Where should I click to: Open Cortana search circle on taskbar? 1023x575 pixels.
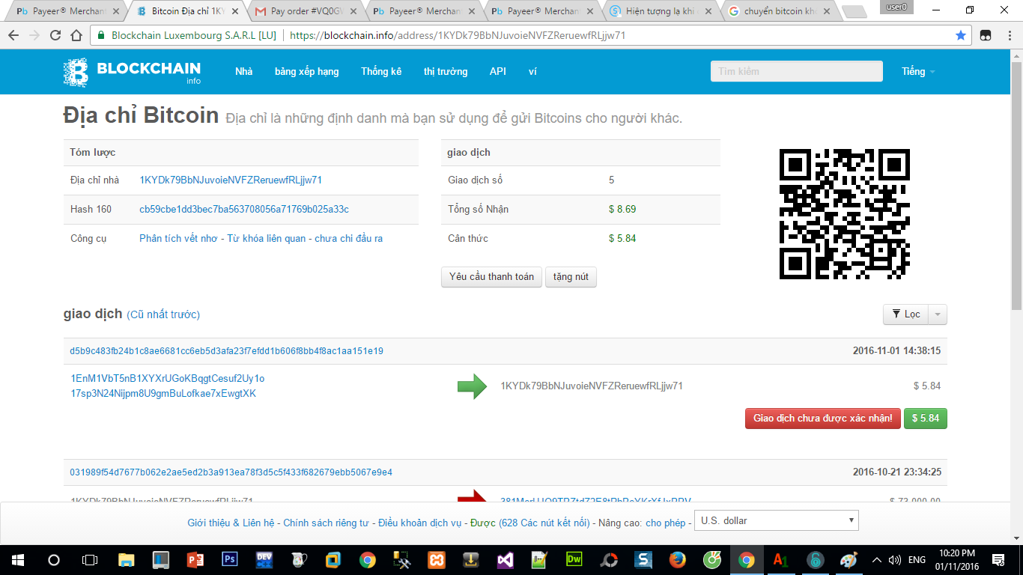(x=54, y=560)
